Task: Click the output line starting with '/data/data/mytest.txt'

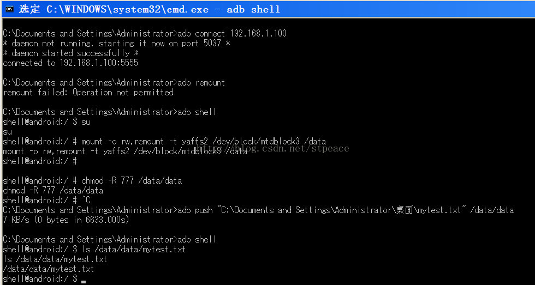Action: click(x=48, y=269)
